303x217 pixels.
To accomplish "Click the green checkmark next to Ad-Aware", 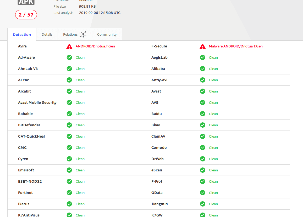I will coord(69,57).
